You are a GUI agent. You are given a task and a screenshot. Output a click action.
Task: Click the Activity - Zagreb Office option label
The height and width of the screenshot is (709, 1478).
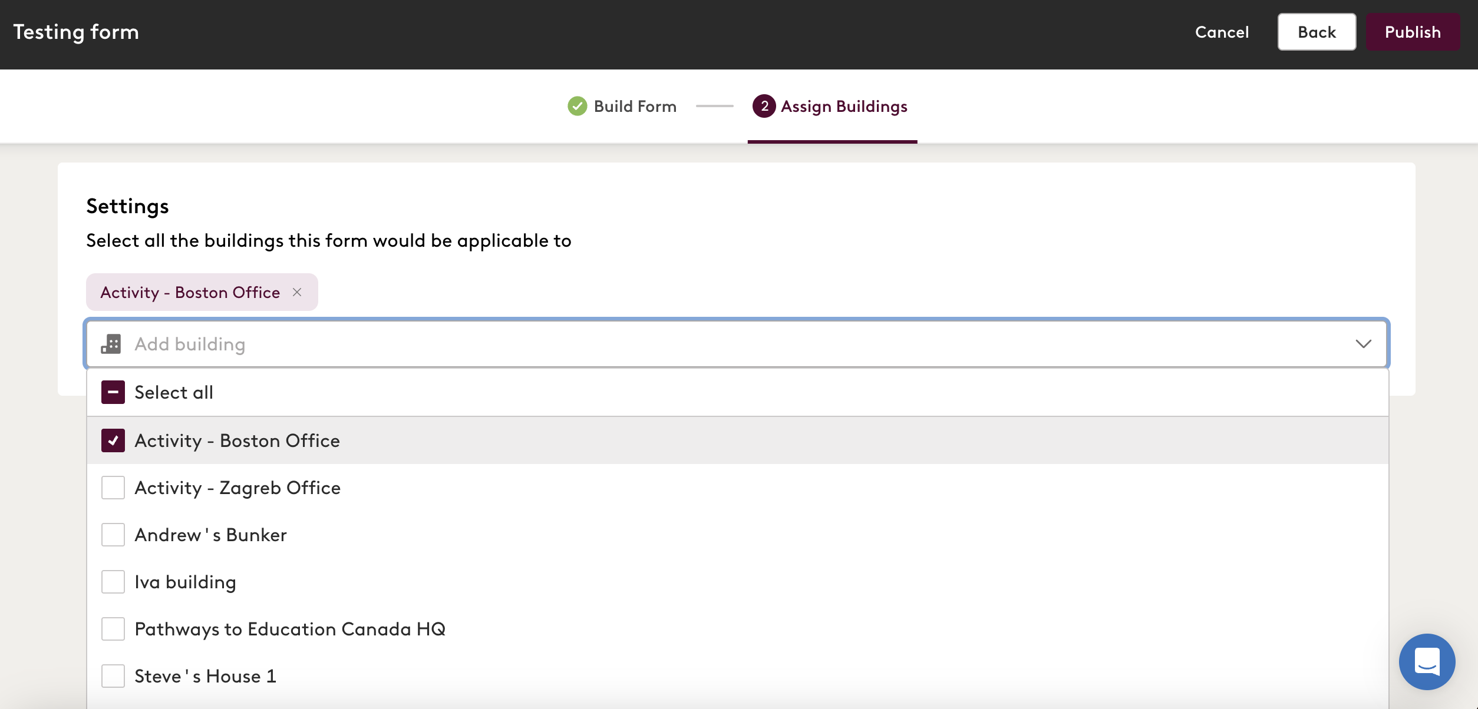pos(237,488)
